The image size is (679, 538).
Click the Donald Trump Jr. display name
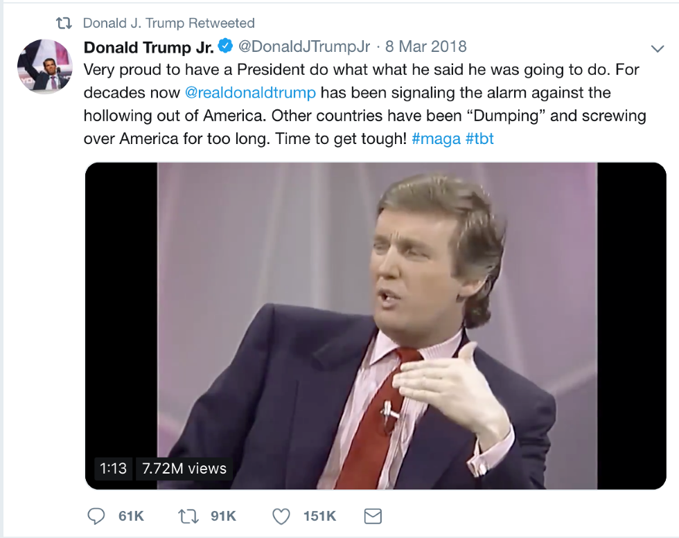[148, 47]
